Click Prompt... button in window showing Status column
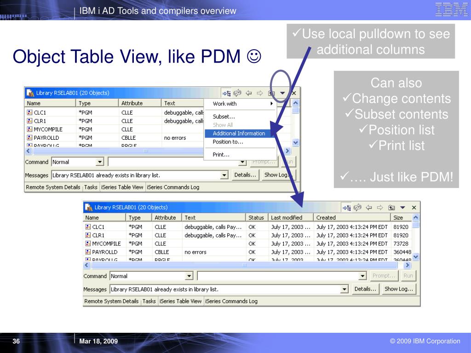 click(x=384, y=276)
